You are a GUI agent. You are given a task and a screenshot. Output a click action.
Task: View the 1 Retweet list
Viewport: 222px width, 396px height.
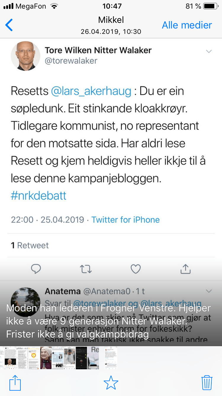30,245
